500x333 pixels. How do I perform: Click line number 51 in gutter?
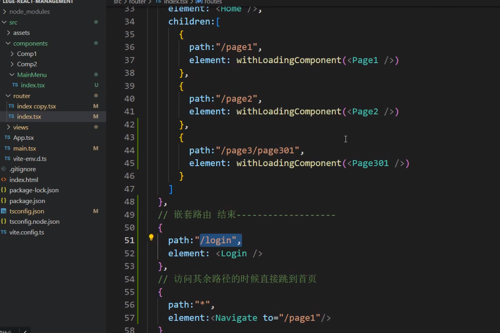click(129, 240)
